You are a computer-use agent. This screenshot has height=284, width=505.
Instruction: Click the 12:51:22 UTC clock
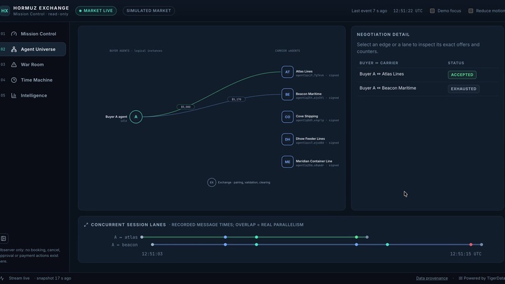pos(408,11)
